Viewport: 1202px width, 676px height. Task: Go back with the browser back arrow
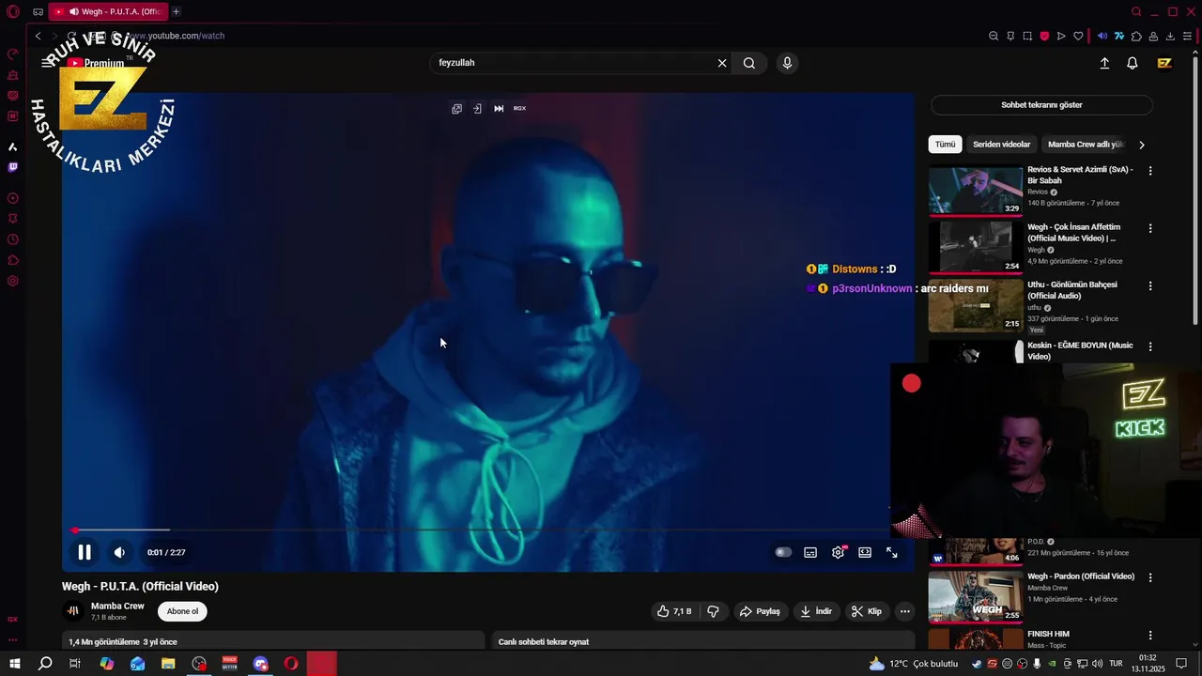click(38, 36)
